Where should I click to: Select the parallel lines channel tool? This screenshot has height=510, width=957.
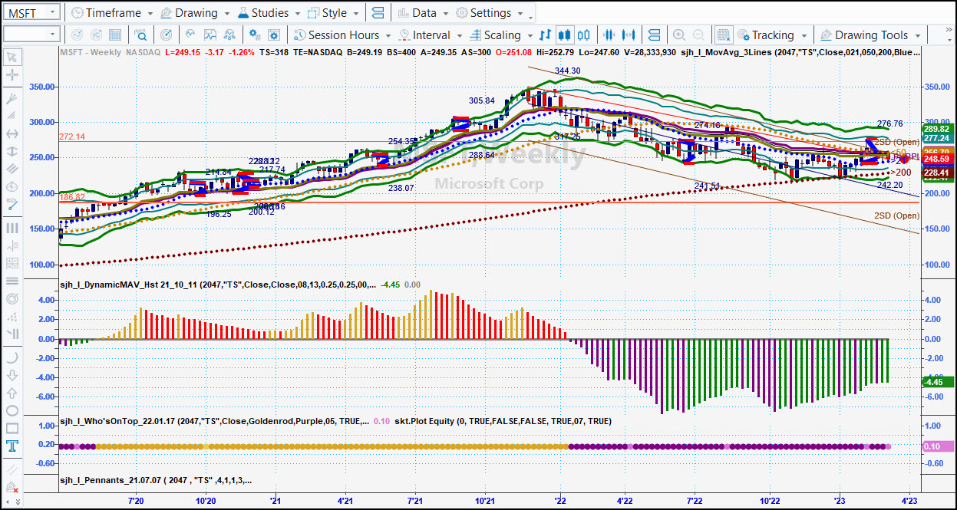tap(12, 169)
